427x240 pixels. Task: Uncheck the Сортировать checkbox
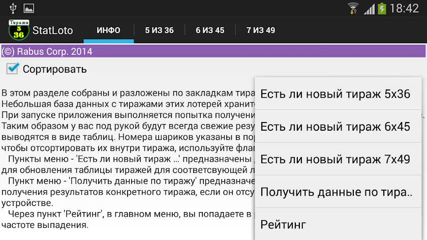tap(13, 69)
